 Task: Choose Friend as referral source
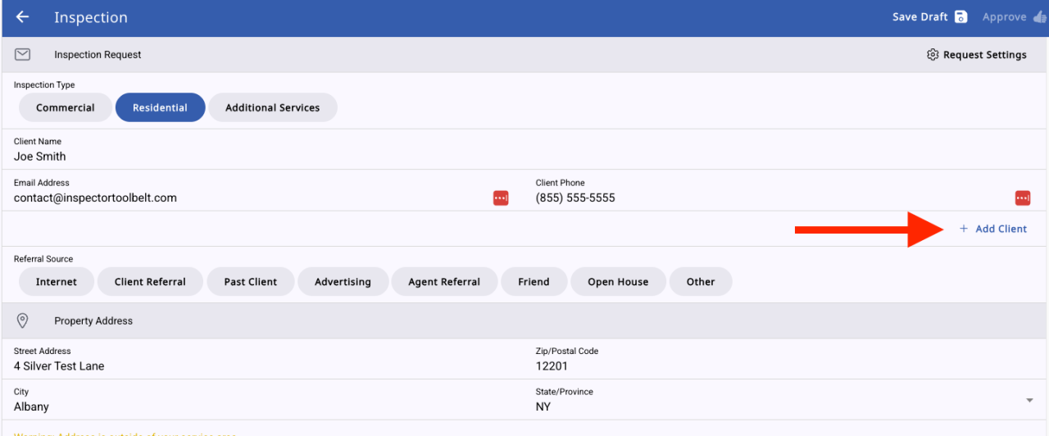(x=534, y=282)
